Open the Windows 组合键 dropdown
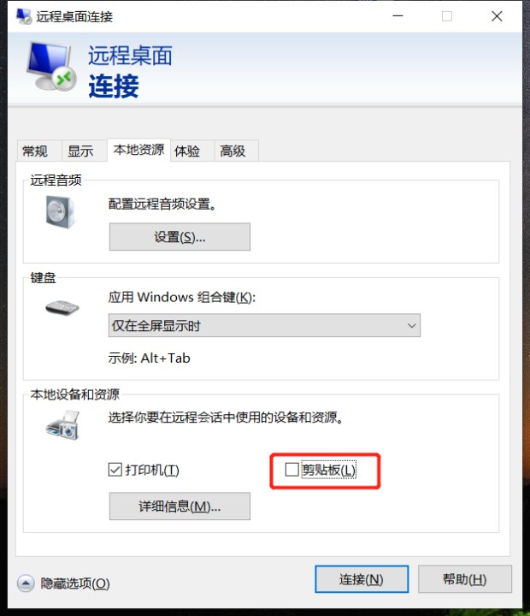Image resolution: width=530 pixels, height=616 pixels. [264, 325]
